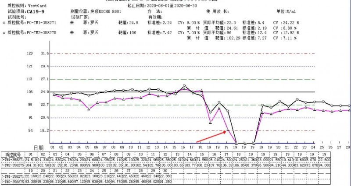Click the table cell '22.600'
351x186 pixels.
(x=324, y=160)
